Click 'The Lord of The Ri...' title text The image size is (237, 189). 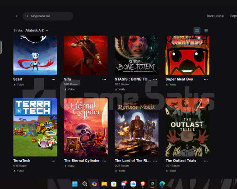[133, 161]
